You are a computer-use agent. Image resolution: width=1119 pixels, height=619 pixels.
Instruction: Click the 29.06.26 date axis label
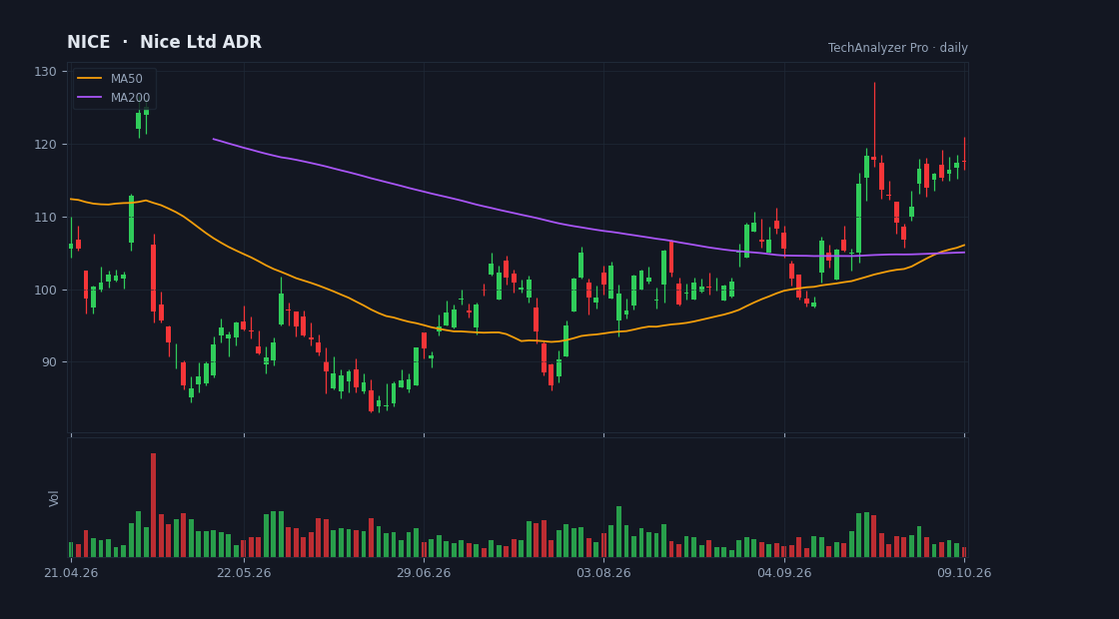pos(424,573)
